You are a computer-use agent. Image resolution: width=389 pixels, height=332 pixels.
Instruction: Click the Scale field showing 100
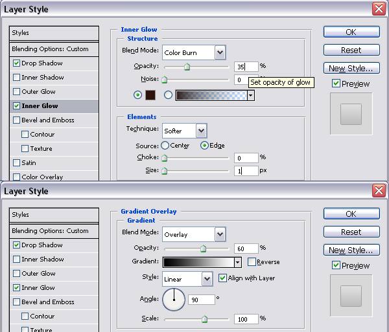tap(246, 319)
